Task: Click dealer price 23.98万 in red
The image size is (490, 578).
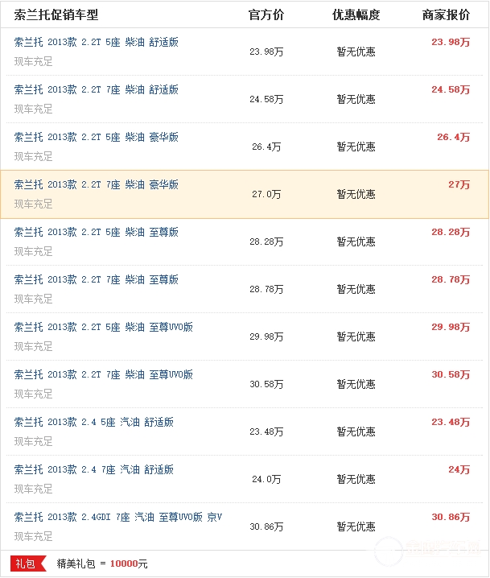Action: point(451,42)
